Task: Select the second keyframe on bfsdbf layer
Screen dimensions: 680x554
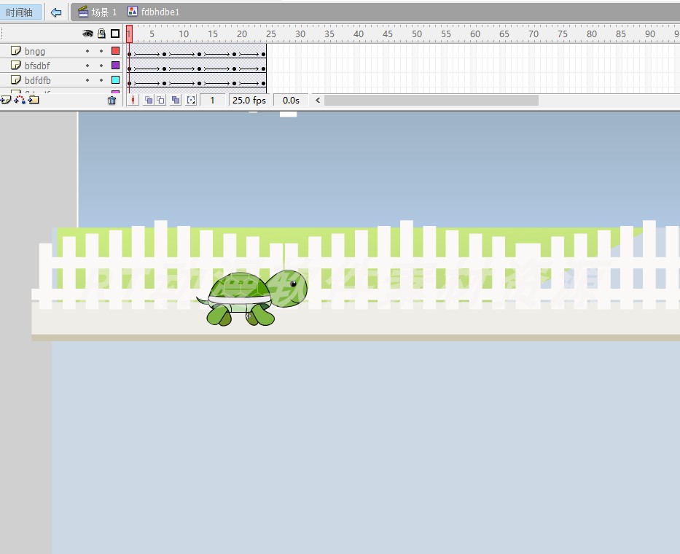Action: (x=165, y=69)
